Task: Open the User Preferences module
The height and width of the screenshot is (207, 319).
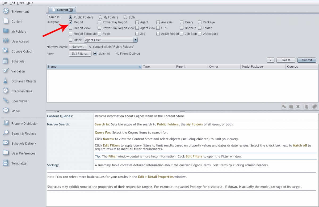Action: [x=19, y=153]
